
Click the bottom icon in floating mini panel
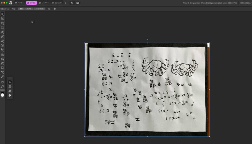point(10,95)
